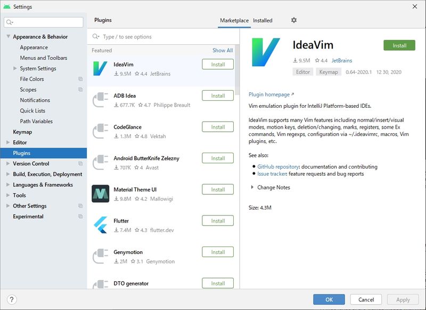
Task: Install the Flutter plugin
Action: point(218,220)
